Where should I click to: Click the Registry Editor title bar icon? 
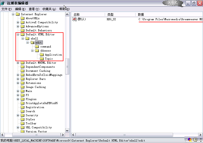(3, 3)
